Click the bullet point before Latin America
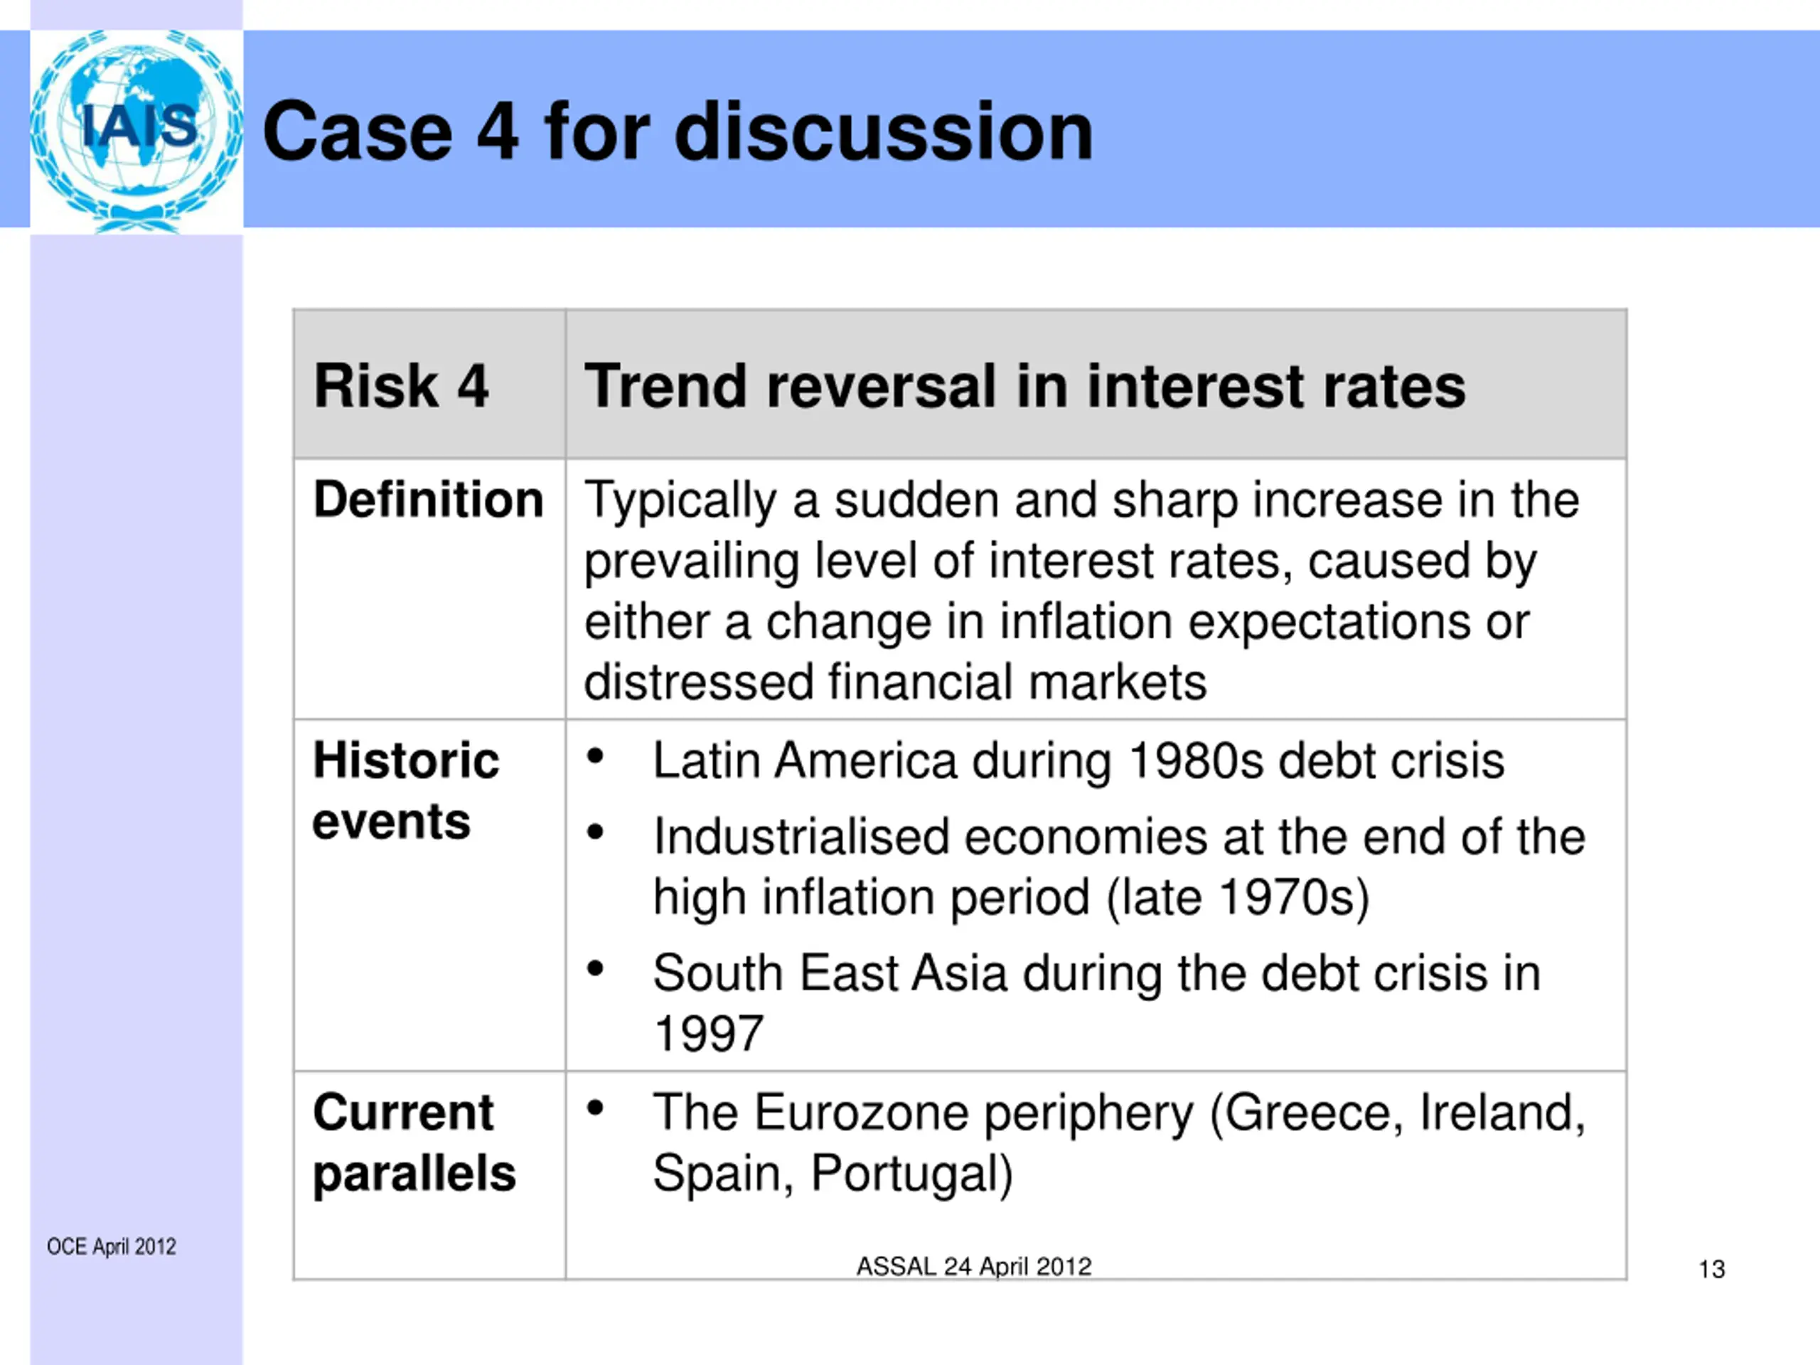The height and width of the screenshot is (1365, 1820). (x=595, y=755)
